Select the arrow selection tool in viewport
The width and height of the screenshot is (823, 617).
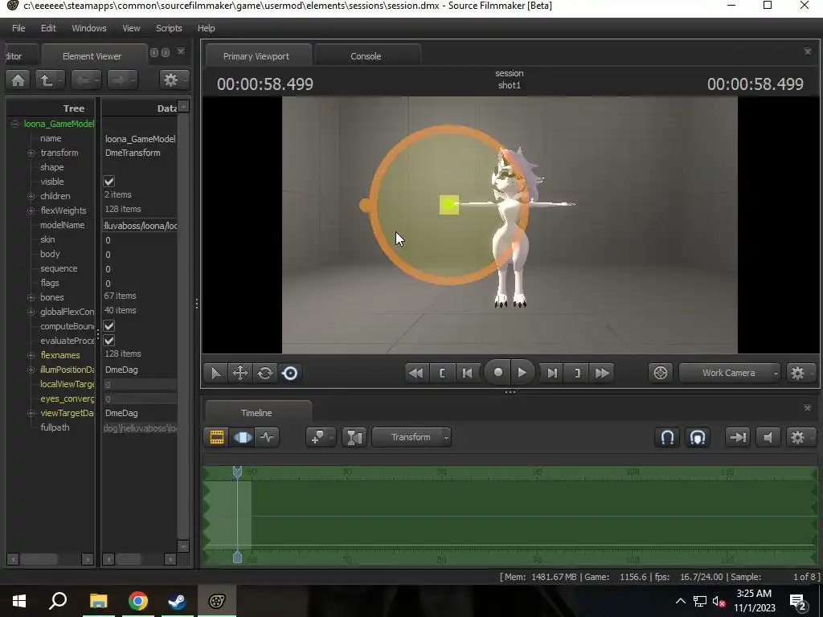click(215, 373)
